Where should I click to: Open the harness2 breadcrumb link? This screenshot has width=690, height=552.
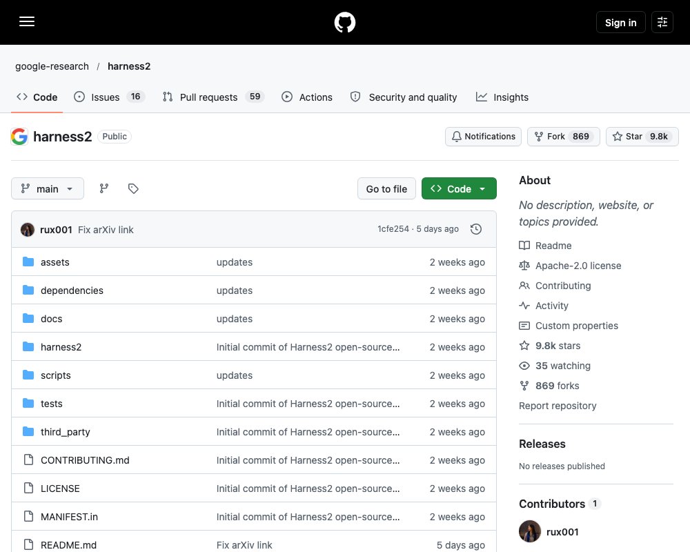tap(129, 66)
